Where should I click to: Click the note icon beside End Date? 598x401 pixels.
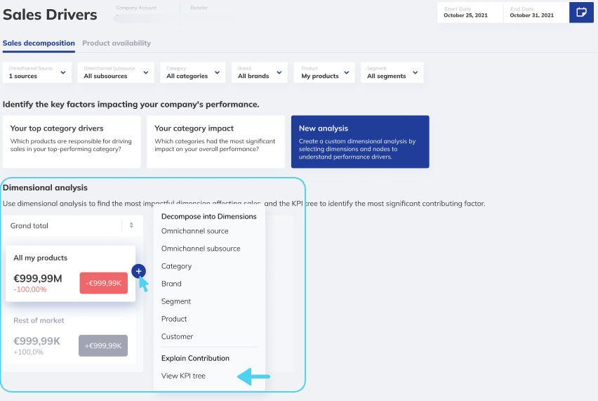[x=581, y=12]
